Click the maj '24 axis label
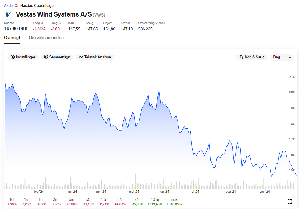Viewport: 300px width, 209px height. pos(134,192)
